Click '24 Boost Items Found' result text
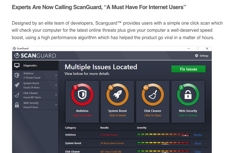Screen dimensions: 225x153 (112, 143)
